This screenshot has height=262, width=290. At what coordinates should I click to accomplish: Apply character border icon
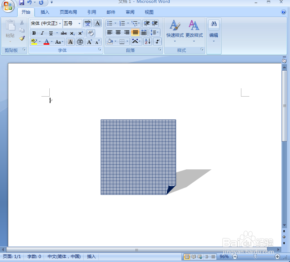point(97,23)
